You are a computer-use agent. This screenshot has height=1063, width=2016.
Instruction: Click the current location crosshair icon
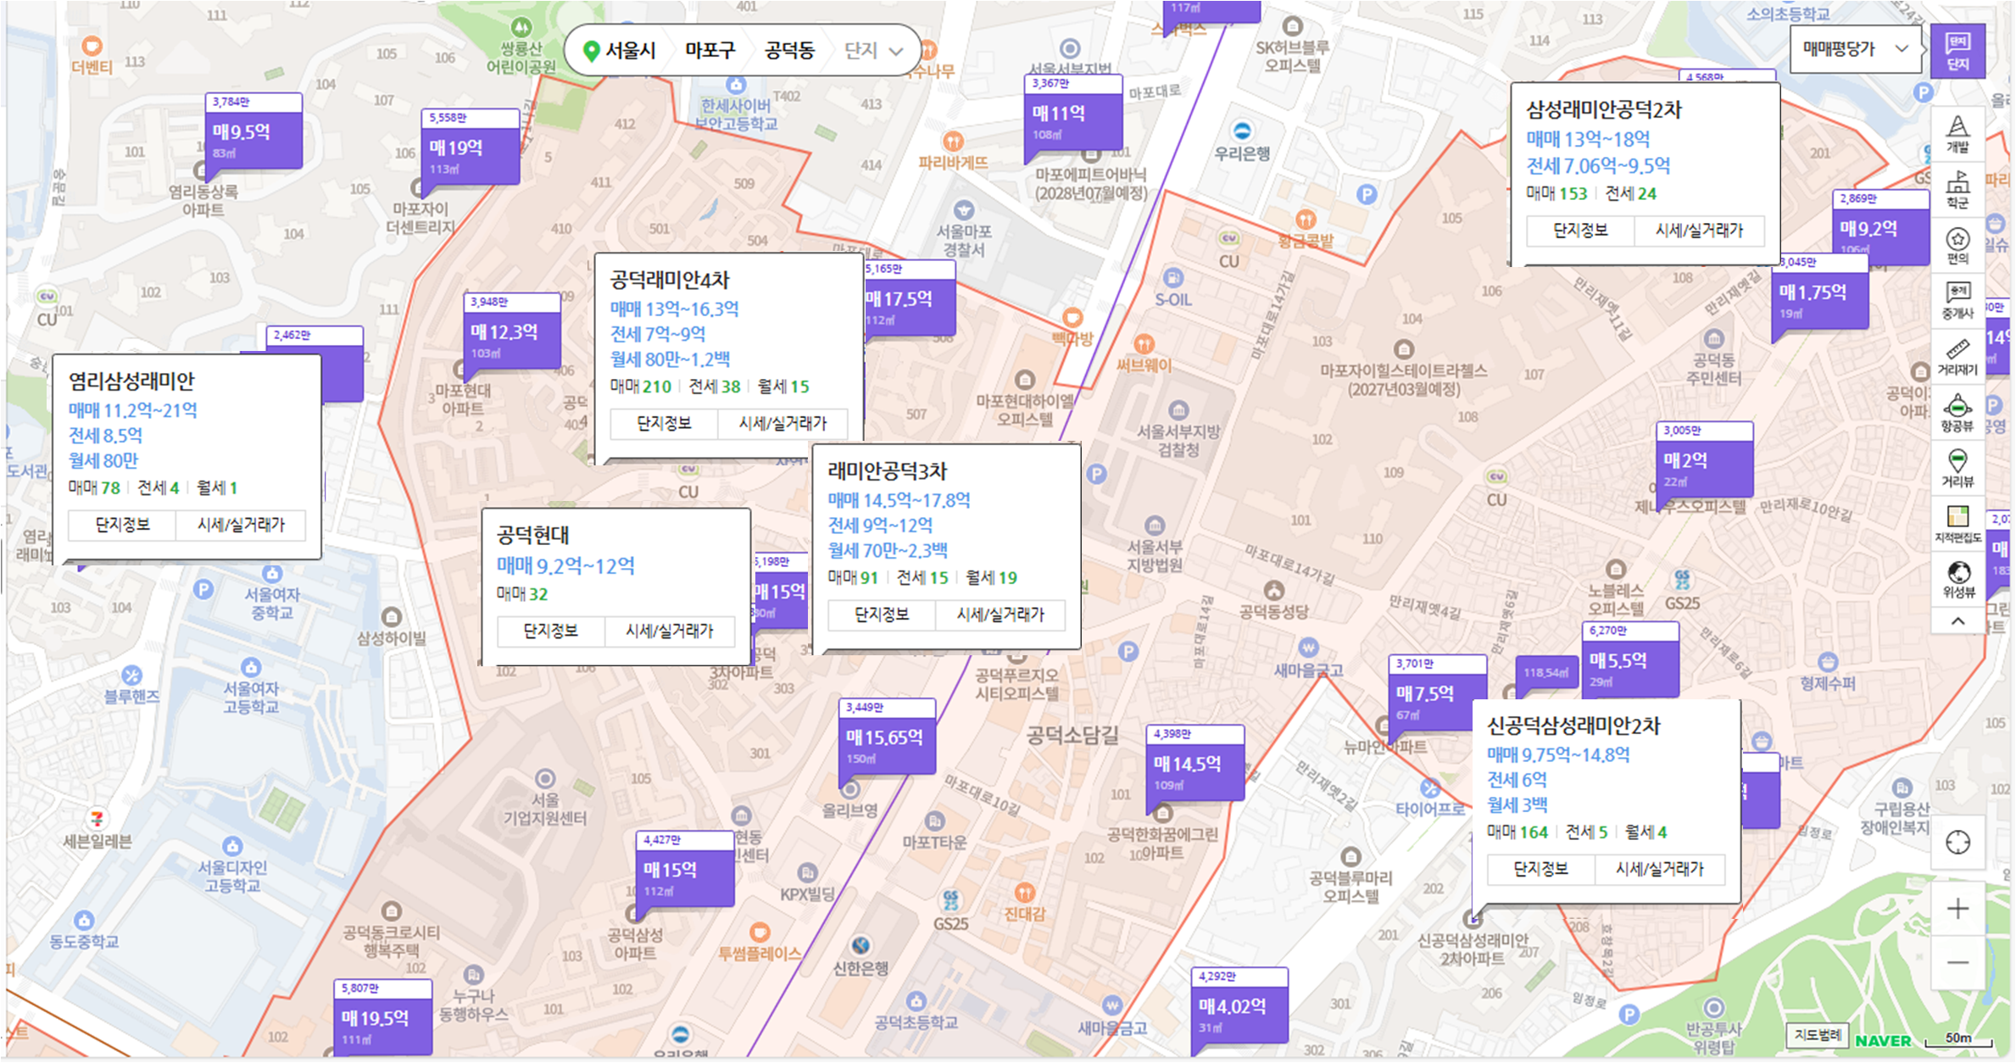coord(1958,842)
